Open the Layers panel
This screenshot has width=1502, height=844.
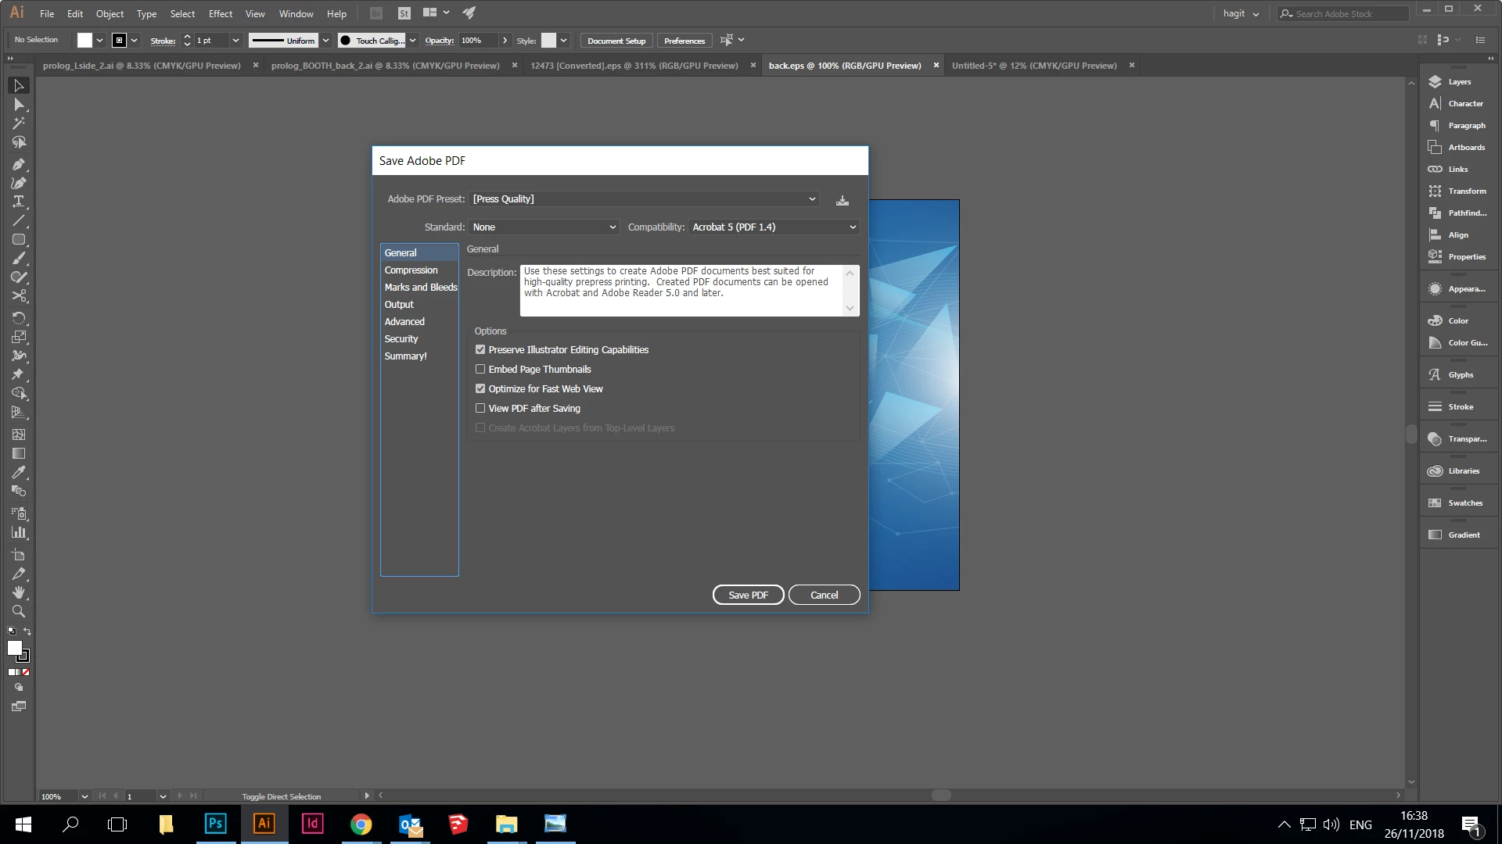(1458, 82)
